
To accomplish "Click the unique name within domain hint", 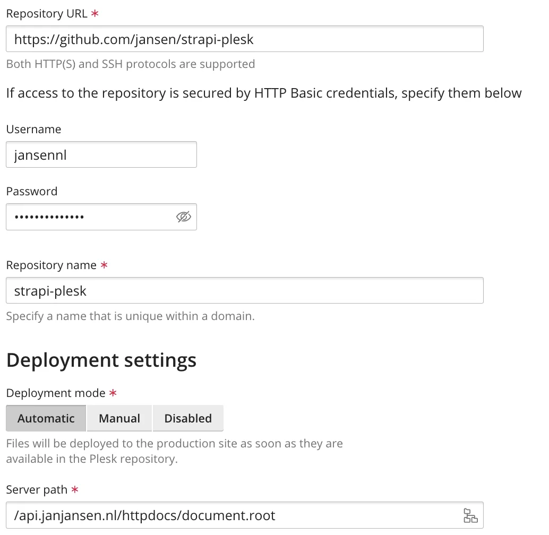I will [130, 316].
